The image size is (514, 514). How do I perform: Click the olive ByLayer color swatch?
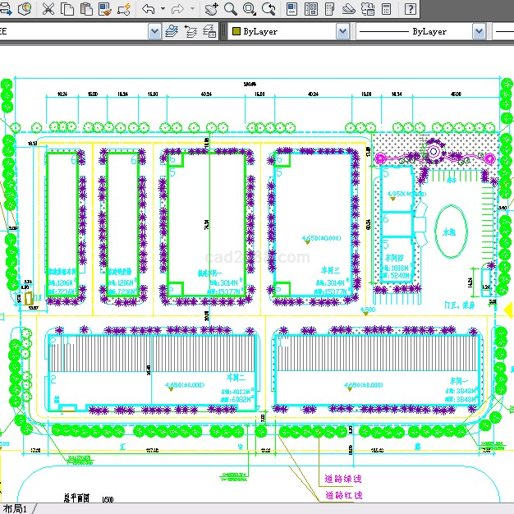coord(236,31)
